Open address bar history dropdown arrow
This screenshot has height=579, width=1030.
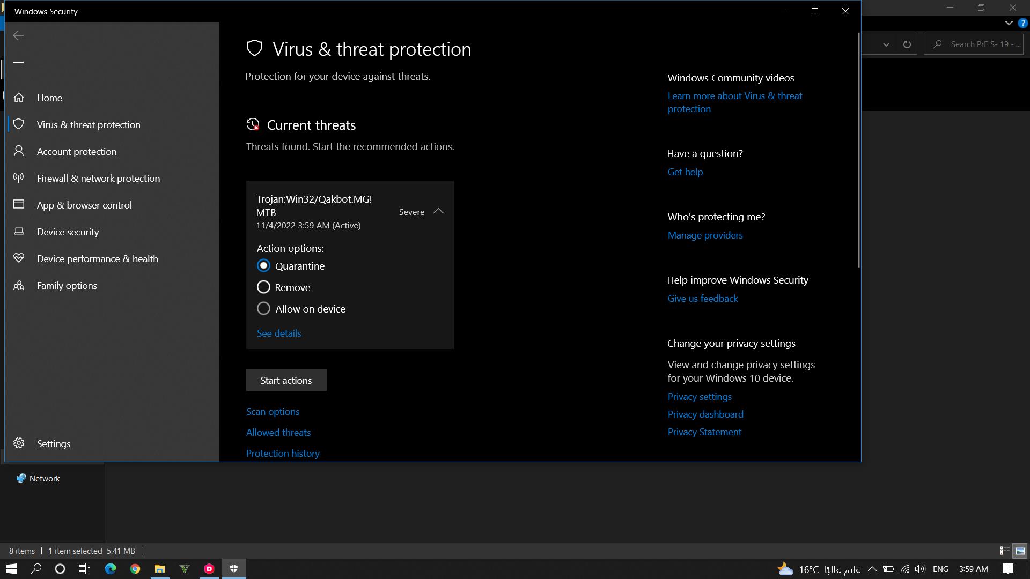coord(886,44)
